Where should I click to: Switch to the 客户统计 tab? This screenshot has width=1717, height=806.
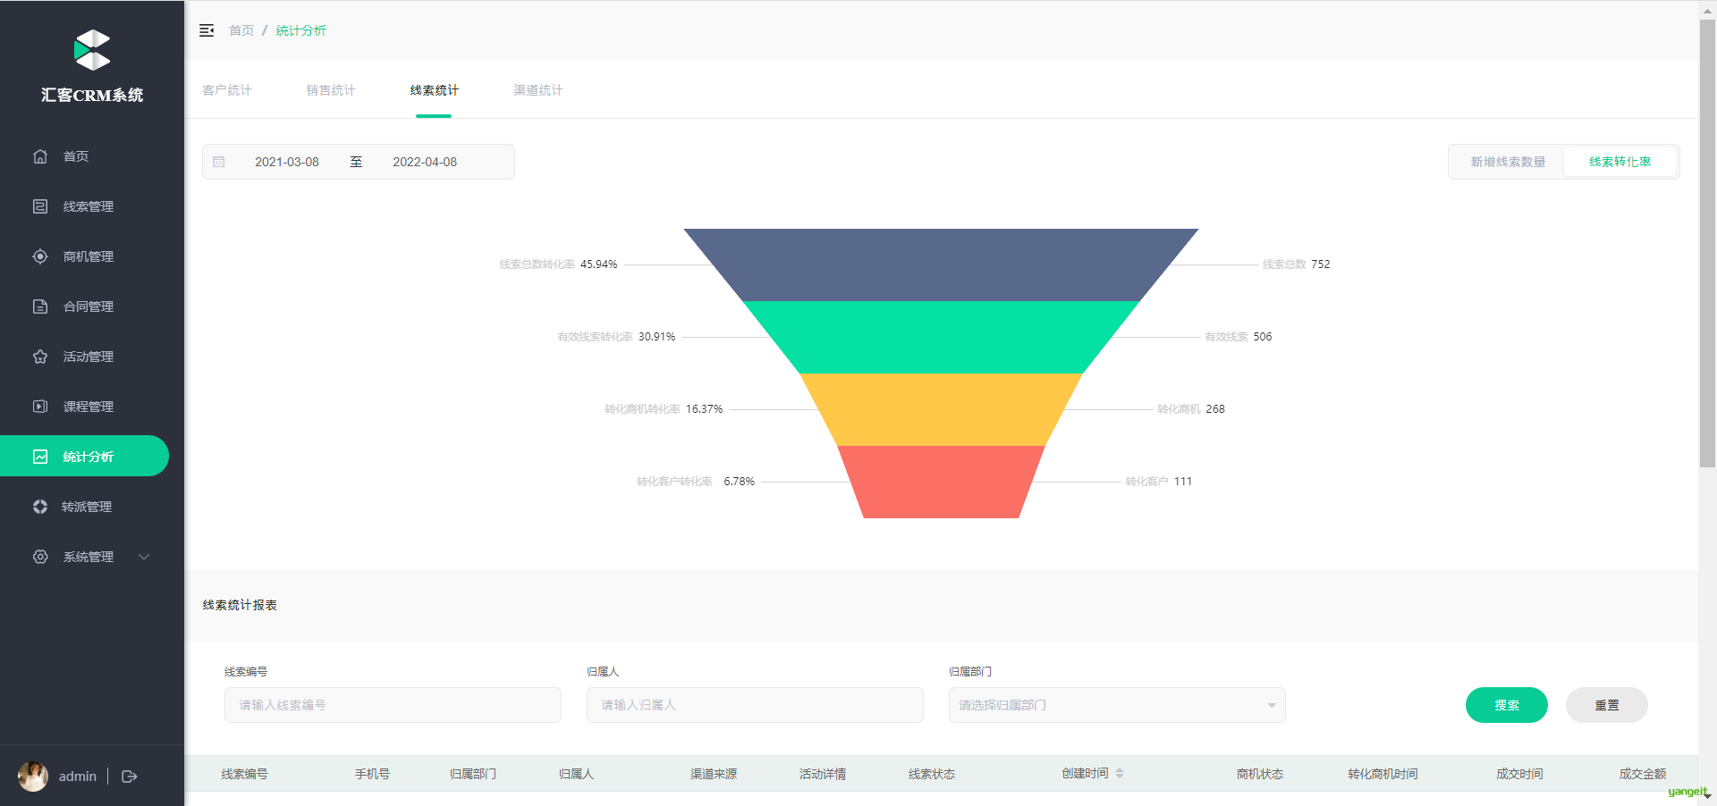[x=227, y=90]
